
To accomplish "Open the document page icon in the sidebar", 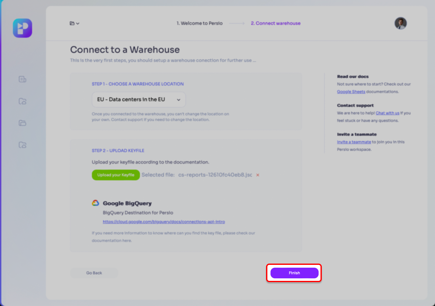I will pos(22,79).
